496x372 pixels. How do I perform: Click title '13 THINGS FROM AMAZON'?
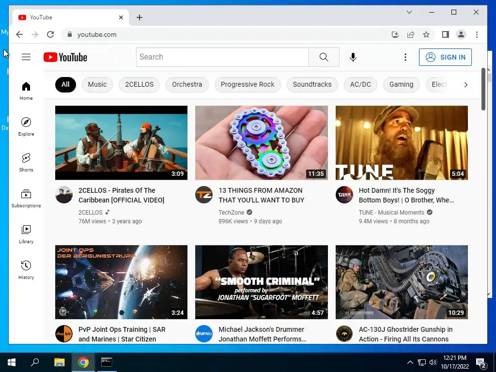(261, 195)
